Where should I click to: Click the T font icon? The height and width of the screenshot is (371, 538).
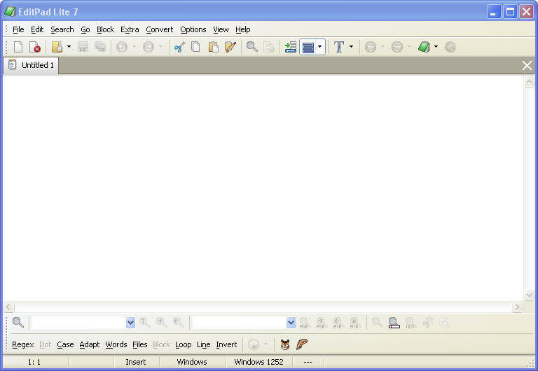(339, 47)
